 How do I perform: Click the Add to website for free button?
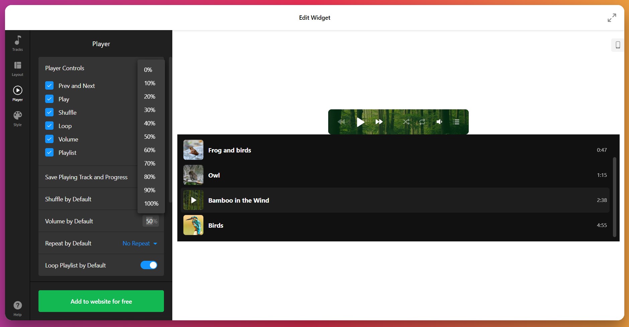[x=101, y=301]
